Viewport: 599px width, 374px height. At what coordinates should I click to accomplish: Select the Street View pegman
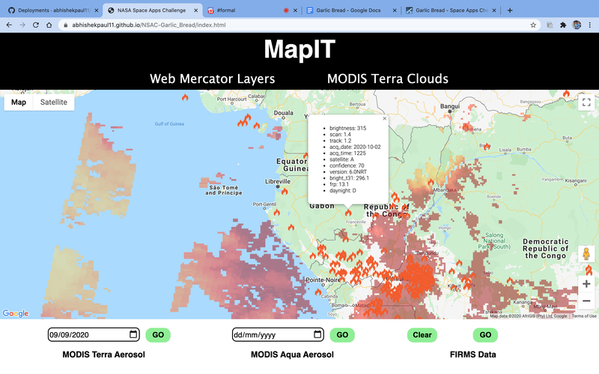point(586,254)
